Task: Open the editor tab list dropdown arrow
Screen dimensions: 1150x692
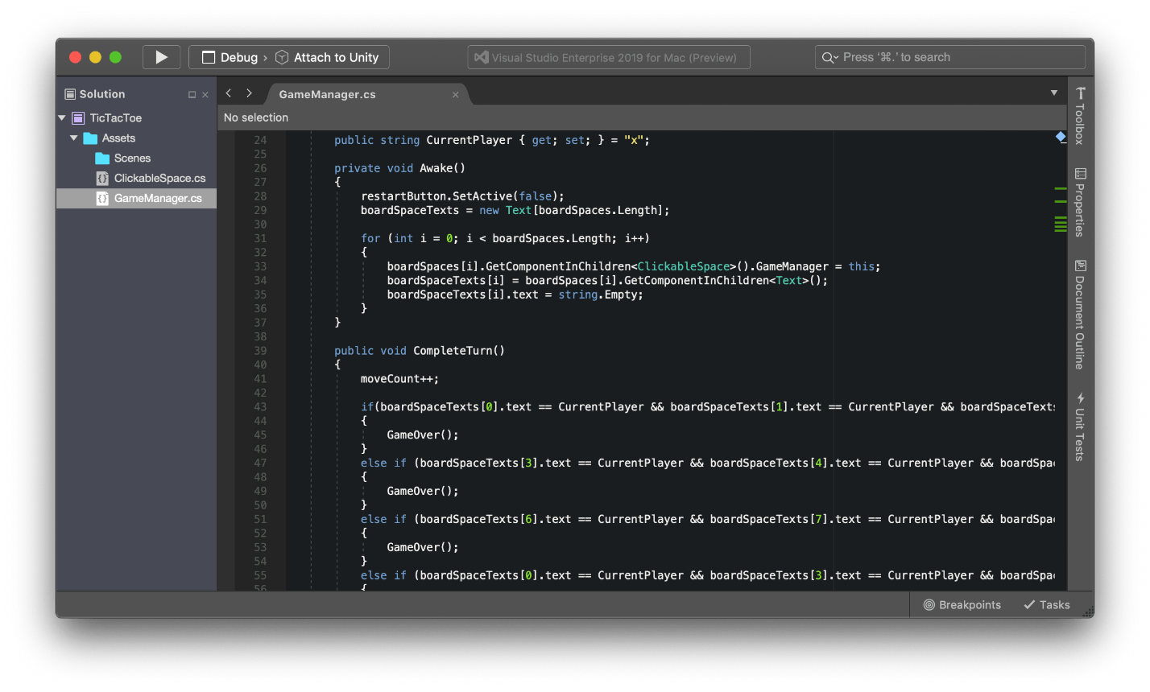Action: (1054, 93)
